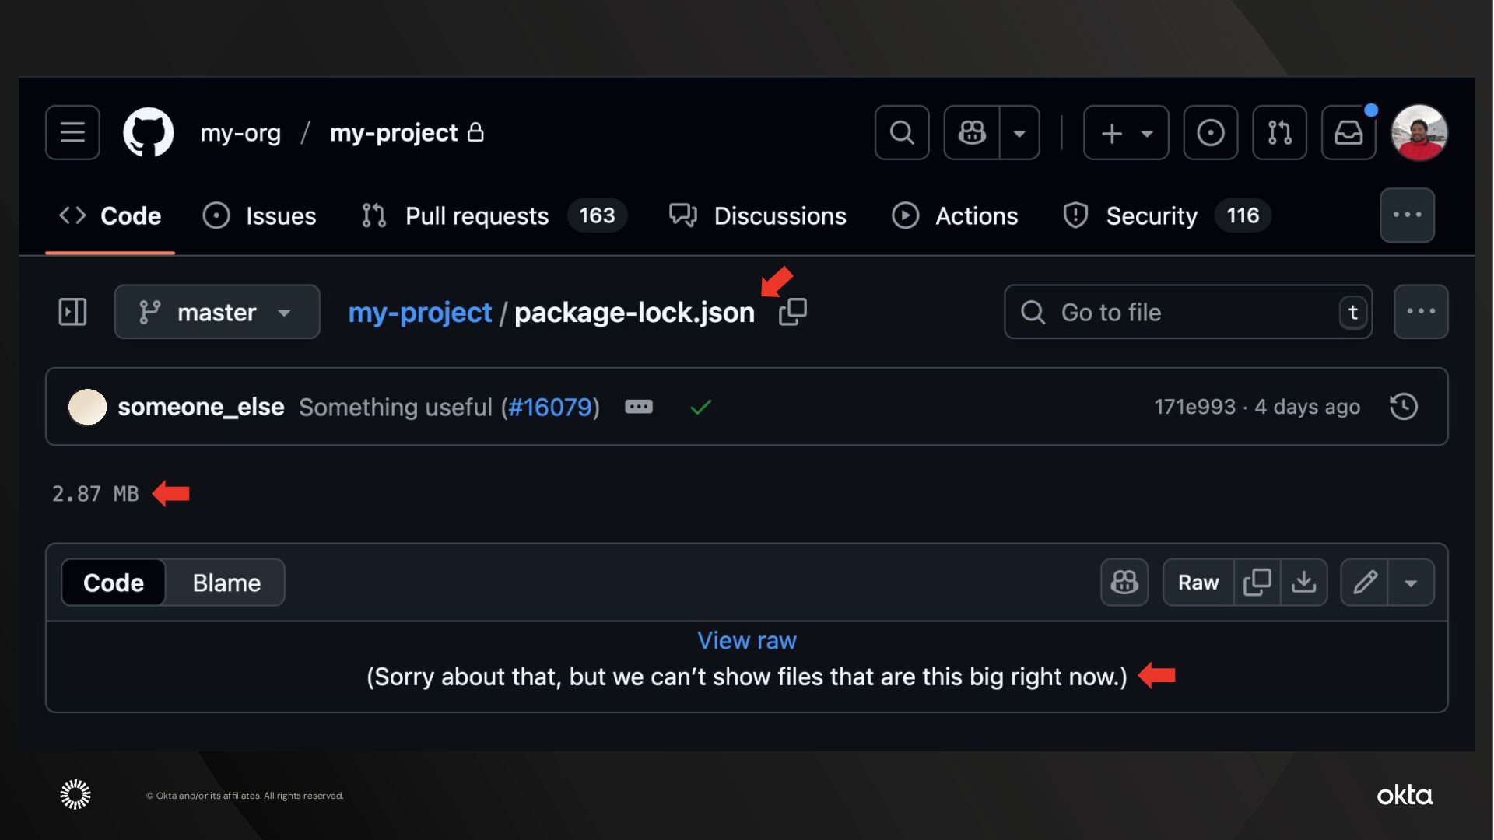
Task: Expand the commit message ellipsis
Action: coord(638,407)
